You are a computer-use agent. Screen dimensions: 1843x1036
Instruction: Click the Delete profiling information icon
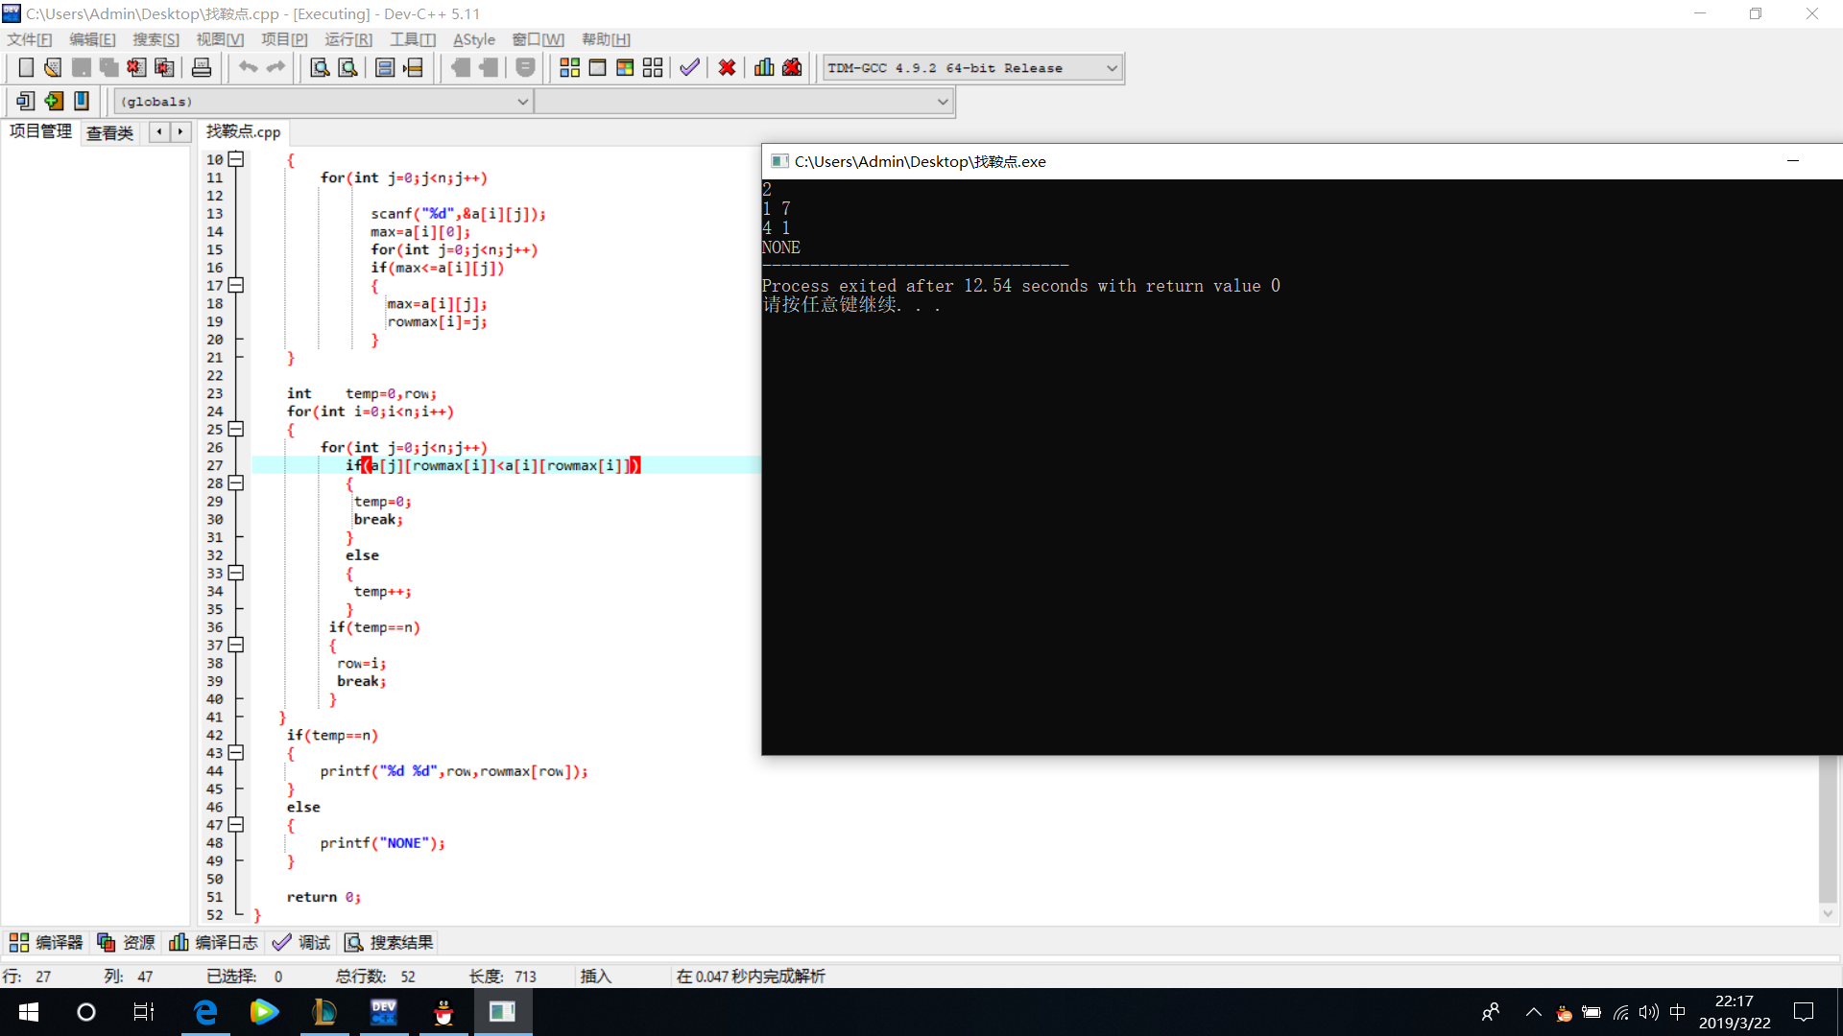(792, 68)
